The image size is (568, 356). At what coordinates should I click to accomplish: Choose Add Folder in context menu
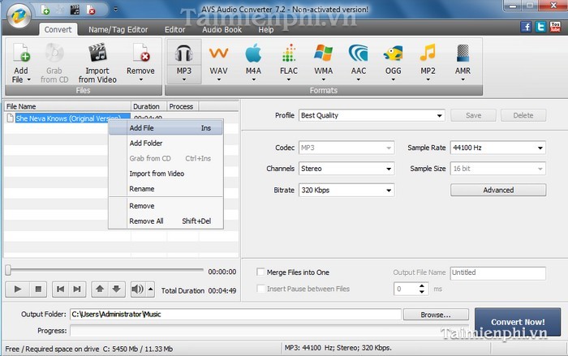(166, 143)
